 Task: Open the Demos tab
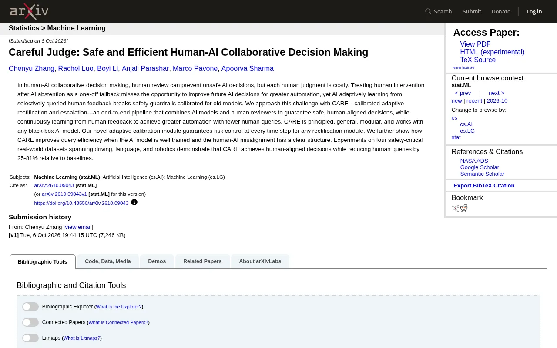157,261
